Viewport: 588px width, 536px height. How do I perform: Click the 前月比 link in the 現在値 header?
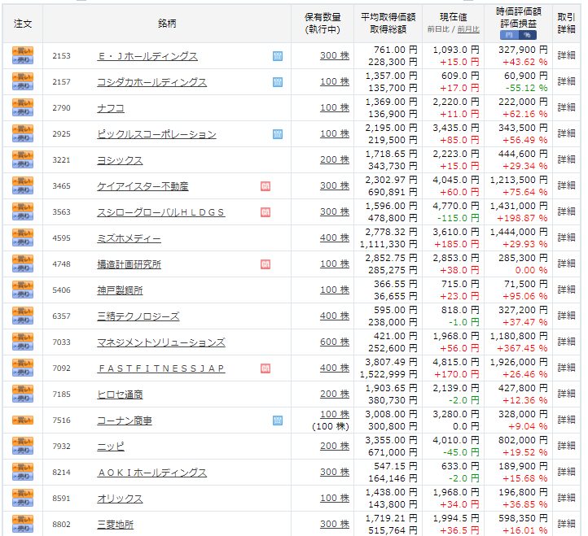pos(468,29)
